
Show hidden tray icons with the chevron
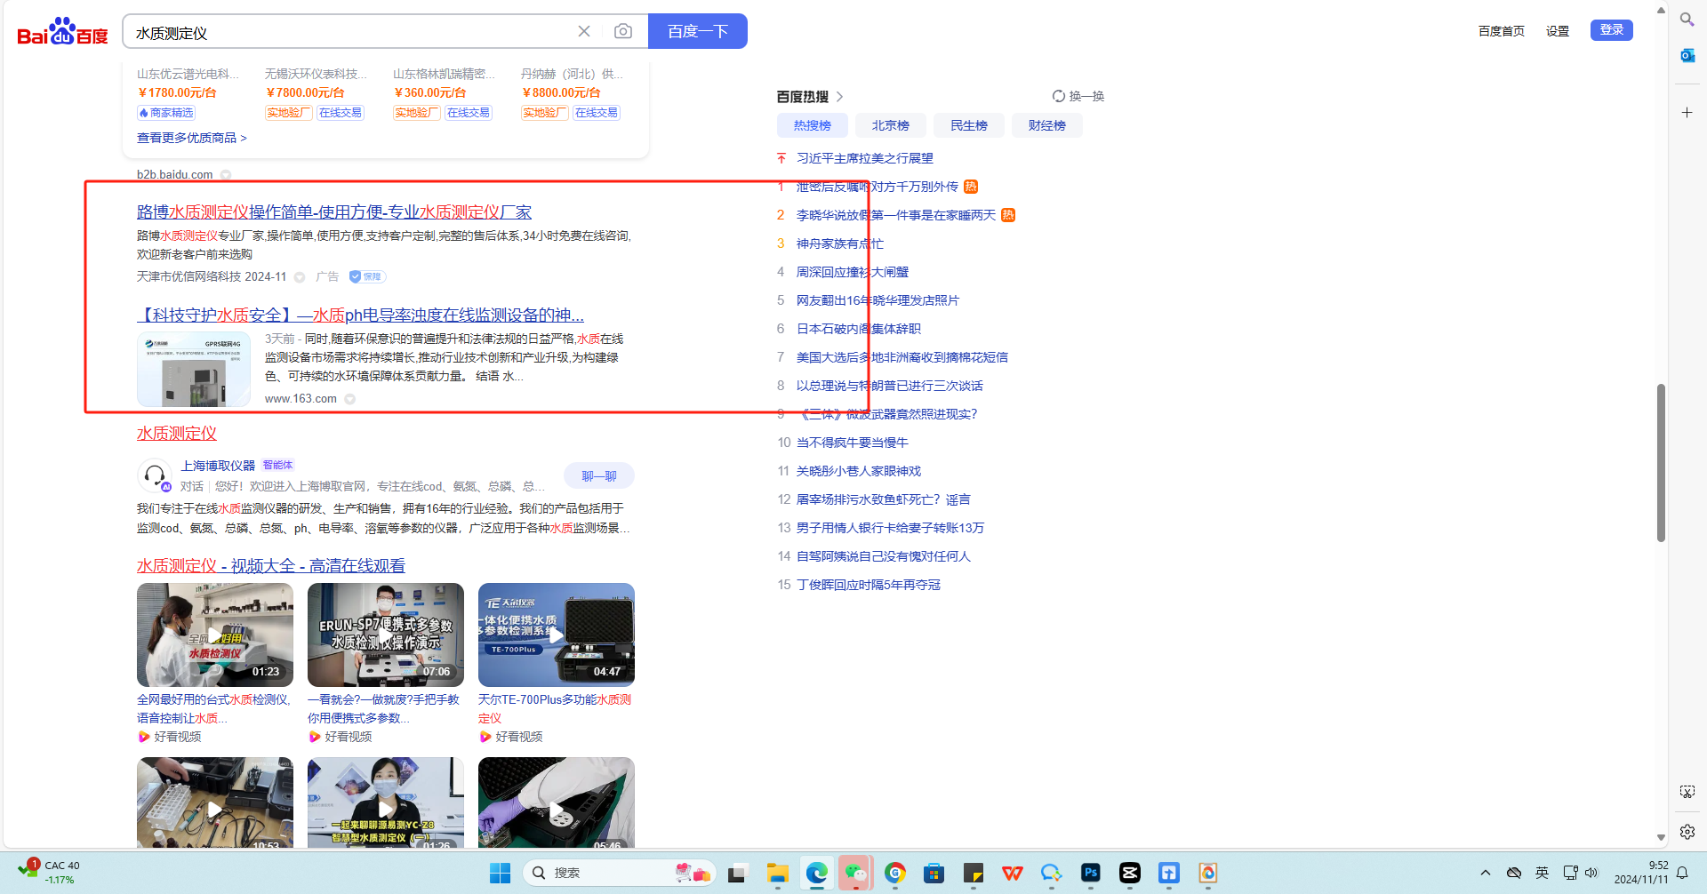[1486, 873]
